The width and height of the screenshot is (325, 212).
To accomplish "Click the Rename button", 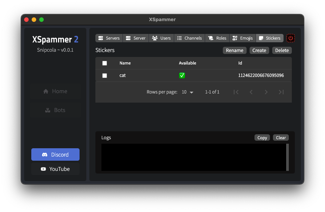I will coord(235,51).
